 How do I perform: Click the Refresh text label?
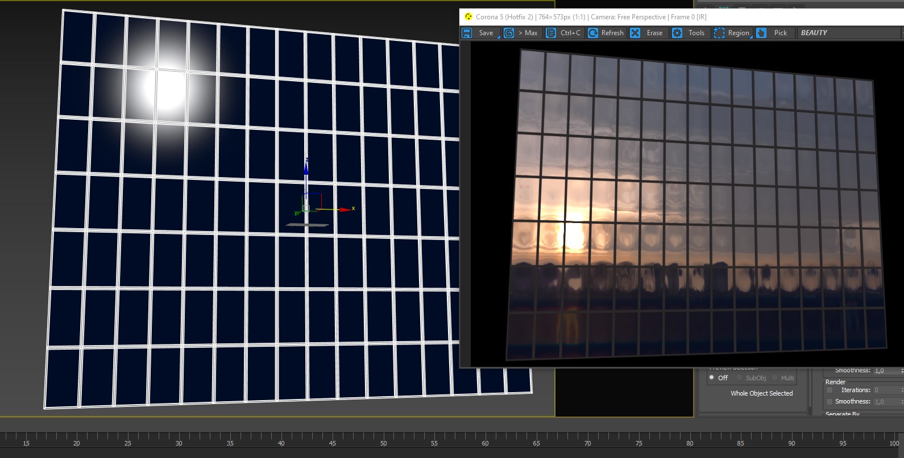tap(612, 33)
